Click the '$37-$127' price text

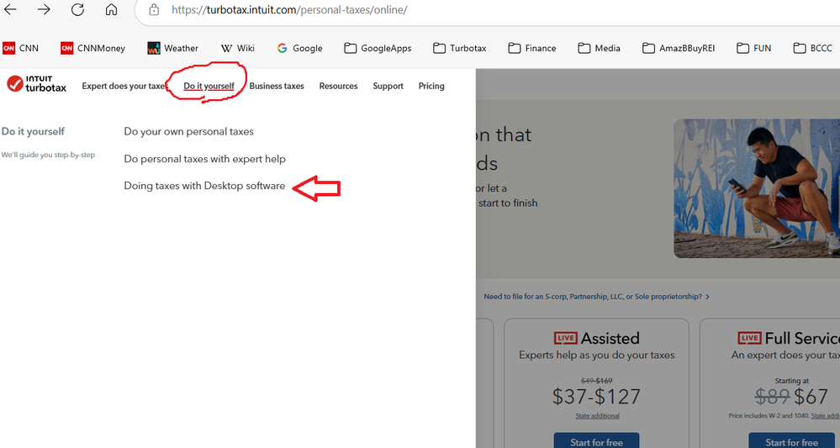click(x=596, y=397)
